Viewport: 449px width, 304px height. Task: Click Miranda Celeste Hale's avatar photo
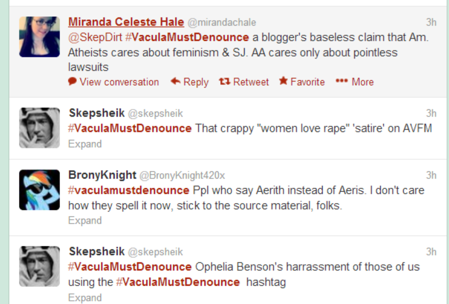39,36
